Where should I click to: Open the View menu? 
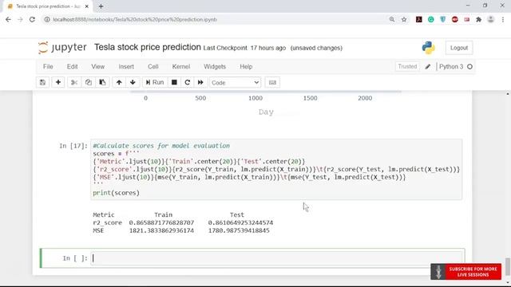click(x=97, y=66)
